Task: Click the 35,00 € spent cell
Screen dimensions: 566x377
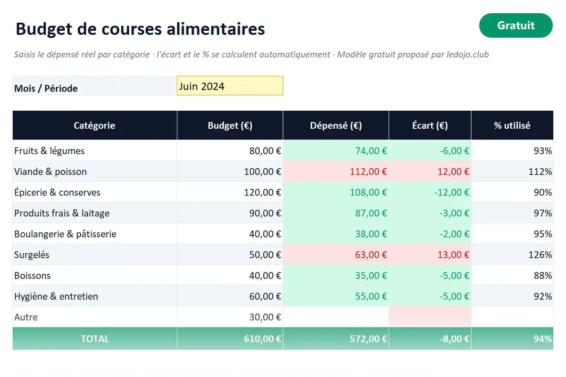Action: (336, 275)
